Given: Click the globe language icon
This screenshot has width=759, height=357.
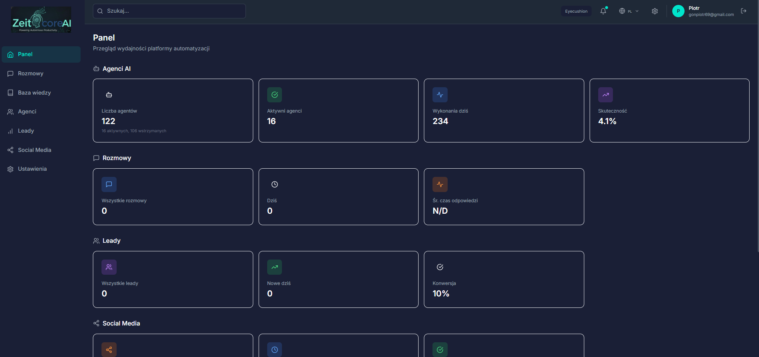Looking at the screenshot, I should (x=622, y=11).
